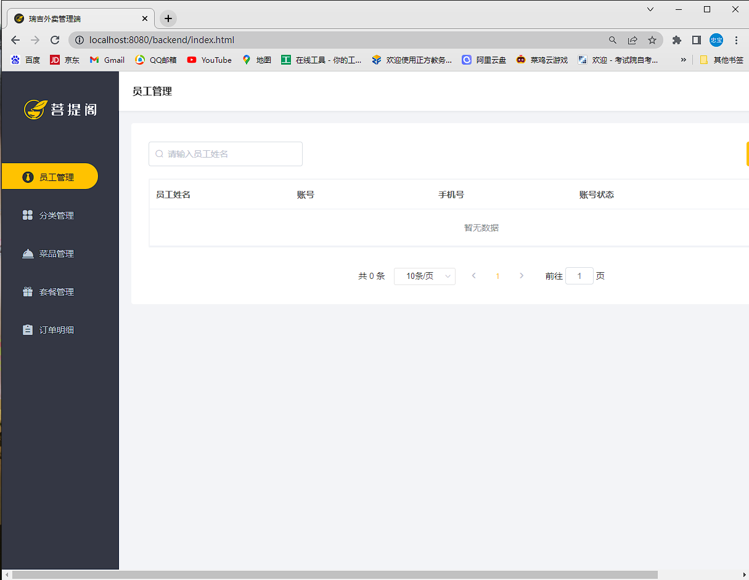Open 员工管理 in the sidebar

[x=50, y=177]
